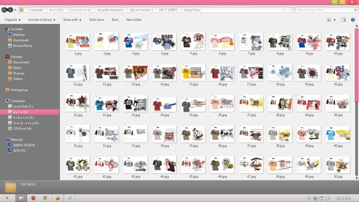Select thumbnail 47.jpg
Image resolution: width=359 pixels, height=202 pixels.
pyautogui.click(x=251, y=165)
